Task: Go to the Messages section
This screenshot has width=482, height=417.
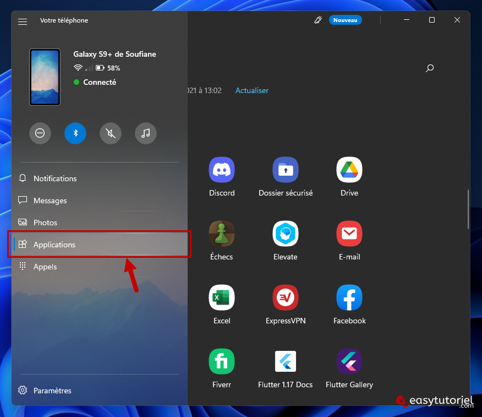Action: pos(99,201)
